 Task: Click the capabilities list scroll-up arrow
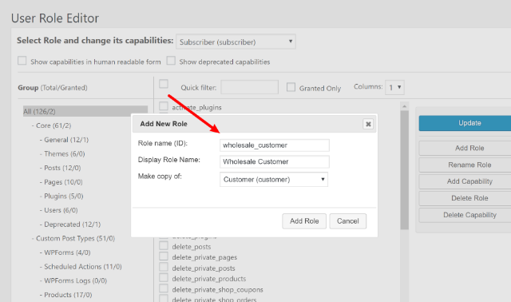[405, 106]
